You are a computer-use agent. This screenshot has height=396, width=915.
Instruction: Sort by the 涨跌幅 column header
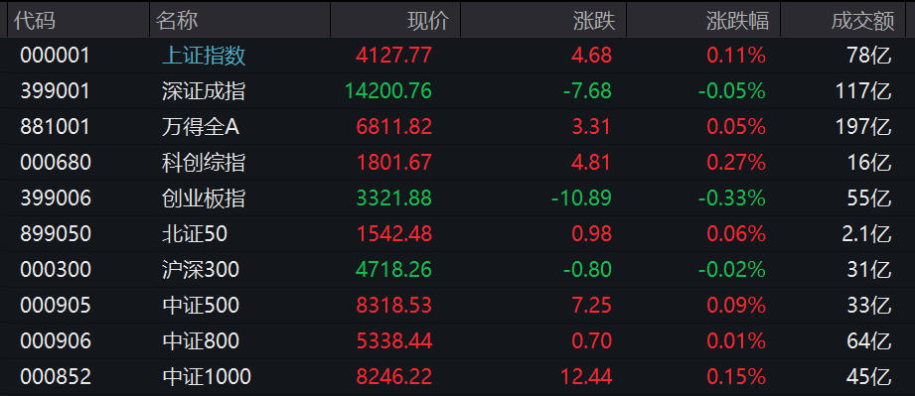737,21
